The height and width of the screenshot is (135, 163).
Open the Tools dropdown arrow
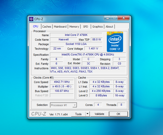pos(88,114)
